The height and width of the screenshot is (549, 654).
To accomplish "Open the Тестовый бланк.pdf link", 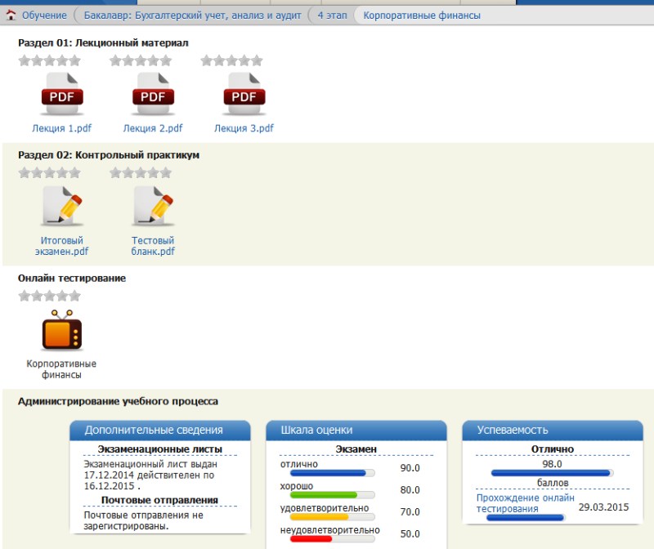I will 153,246.
